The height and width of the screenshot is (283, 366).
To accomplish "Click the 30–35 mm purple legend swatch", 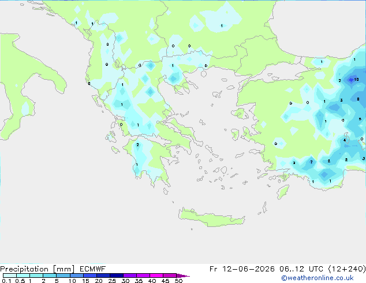I will (130, 275).
